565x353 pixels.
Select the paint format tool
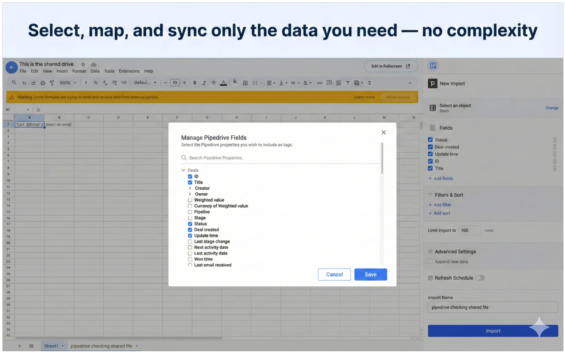[x=52, y=83]
